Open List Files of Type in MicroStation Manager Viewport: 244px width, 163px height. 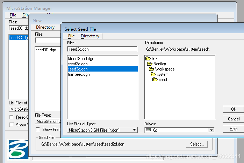(x=19, y=109)
